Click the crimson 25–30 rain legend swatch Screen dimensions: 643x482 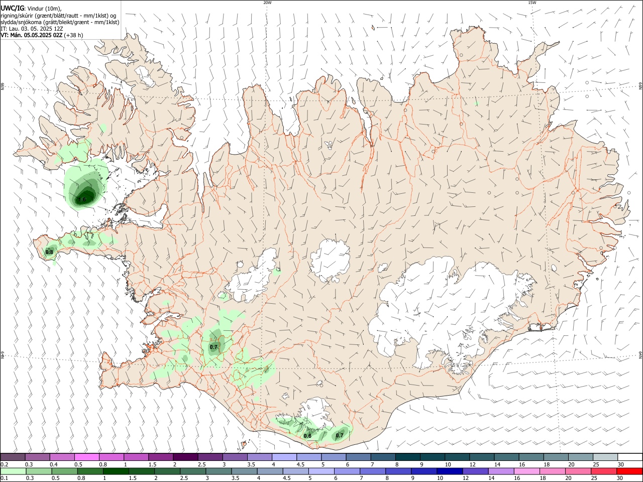(604, 471)
